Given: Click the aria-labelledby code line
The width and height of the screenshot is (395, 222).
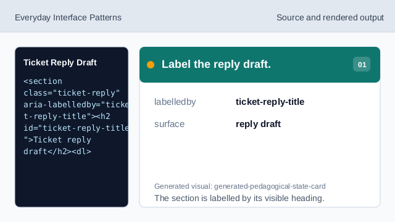Looking at the screenshot, I should click(x=76, y=105).
